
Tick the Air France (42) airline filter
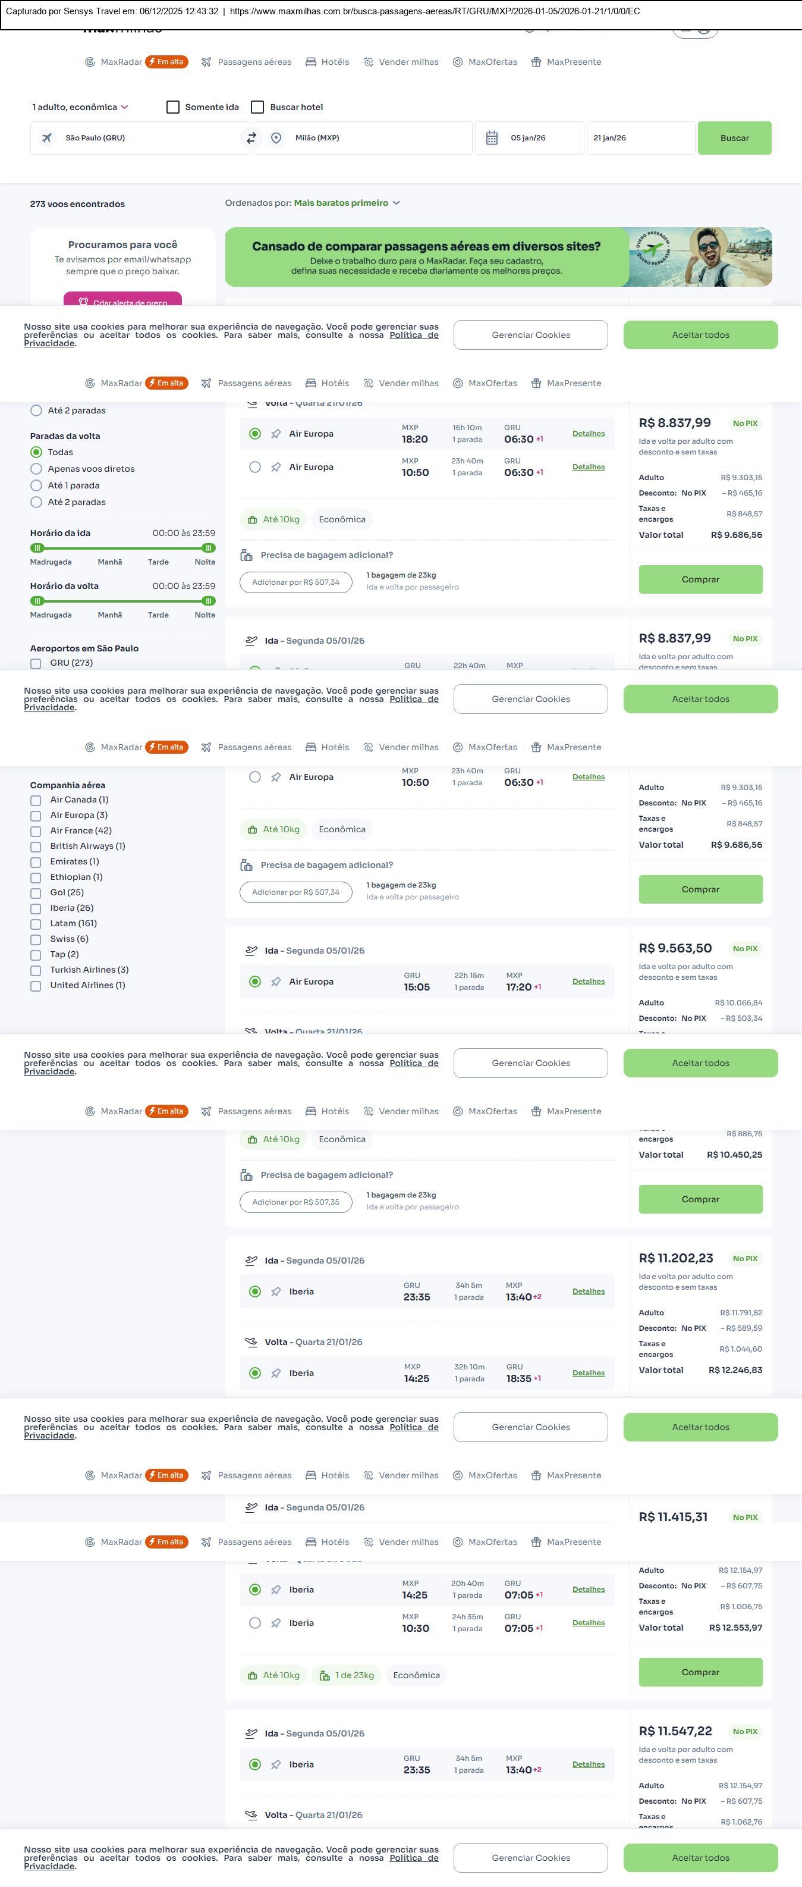click(x=35, y=832)
